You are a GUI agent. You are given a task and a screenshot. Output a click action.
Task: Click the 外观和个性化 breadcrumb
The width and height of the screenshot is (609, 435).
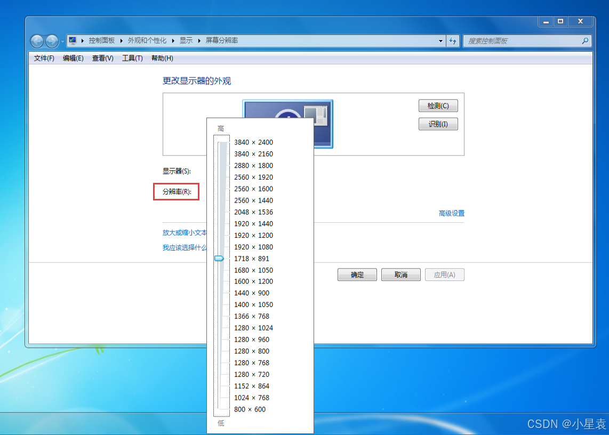point(147,41)
